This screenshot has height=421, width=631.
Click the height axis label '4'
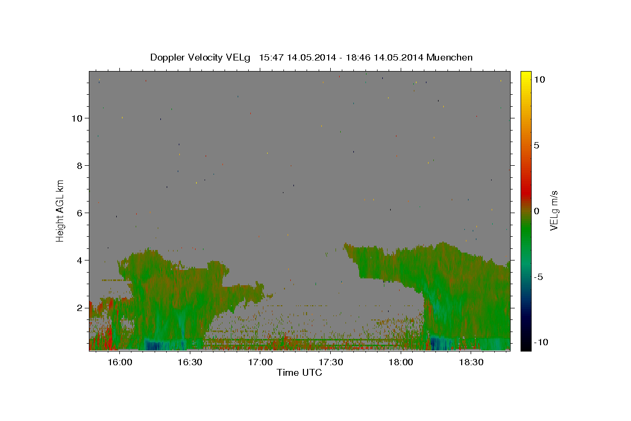(79, 260)
